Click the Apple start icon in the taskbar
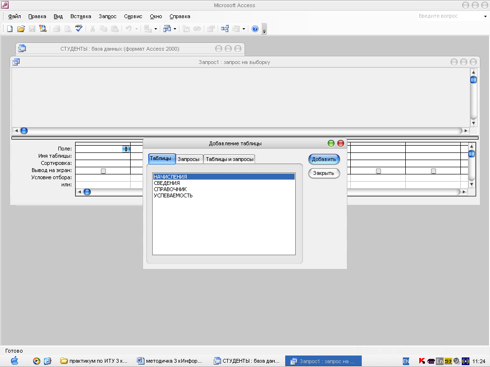Image resolution: width=490 pixels, height=367 pixels. 14,361
